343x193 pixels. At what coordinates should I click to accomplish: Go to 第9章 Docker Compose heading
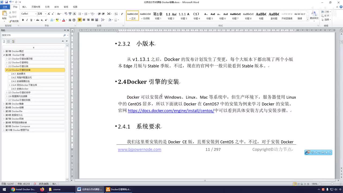[x=18, y=126]
